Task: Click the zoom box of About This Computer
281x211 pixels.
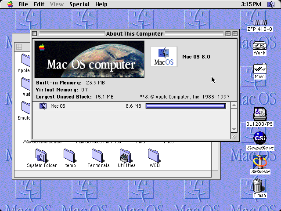Action: pyautogui.click(x=228, y=33)
